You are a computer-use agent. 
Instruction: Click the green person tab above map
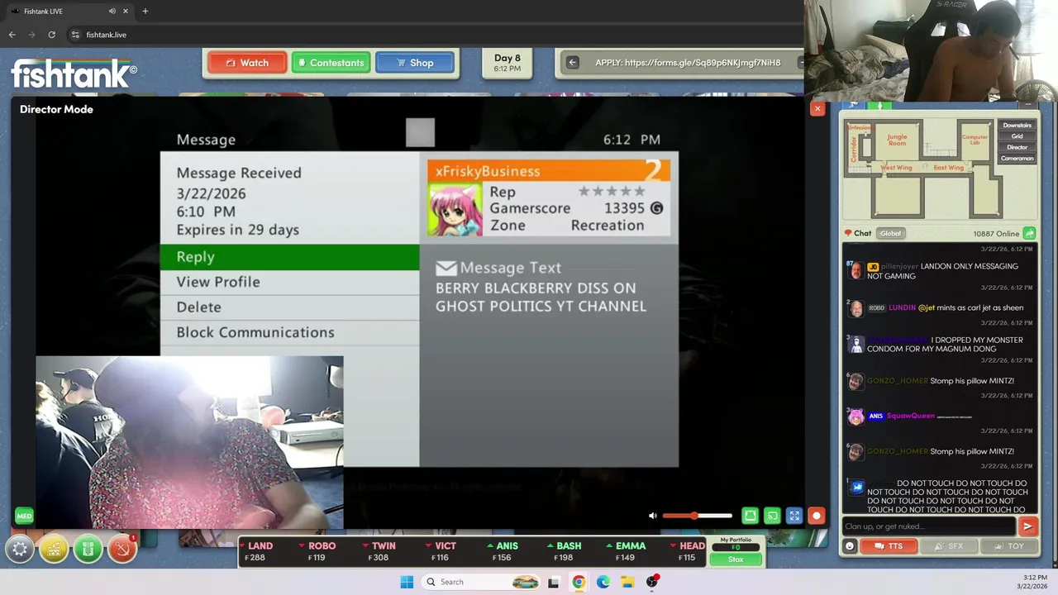click(x=881, y=106)
